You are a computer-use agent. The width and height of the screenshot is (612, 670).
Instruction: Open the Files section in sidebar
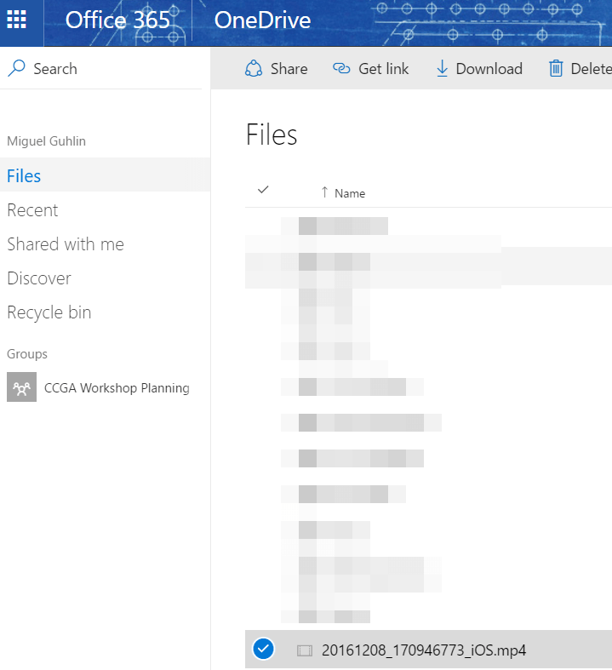click(105, 175)
